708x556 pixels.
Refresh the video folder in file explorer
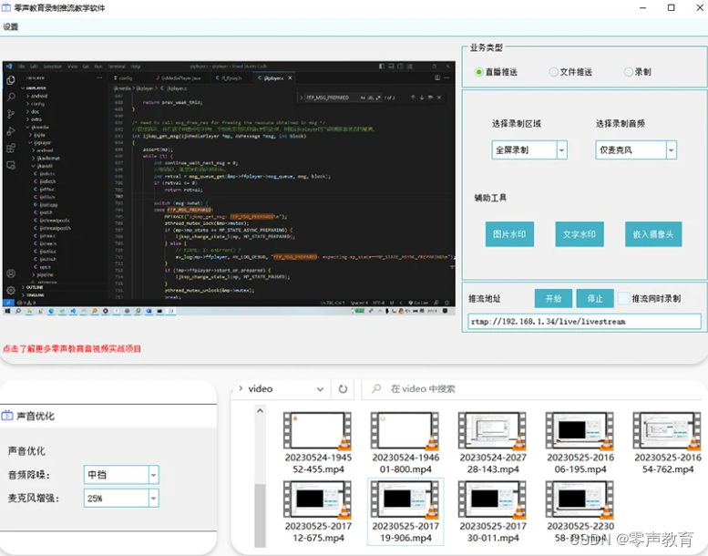(343, 389)
